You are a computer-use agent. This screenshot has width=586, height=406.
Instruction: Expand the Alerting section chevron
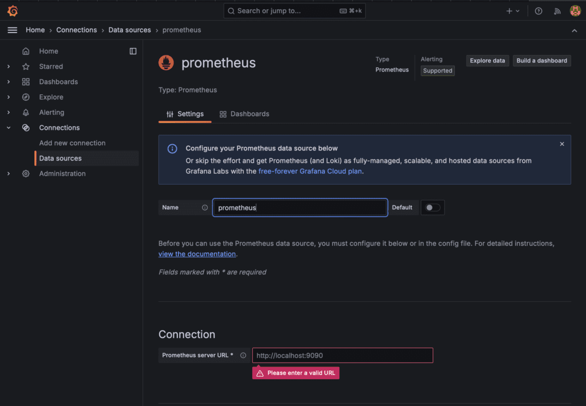[9, 113]
